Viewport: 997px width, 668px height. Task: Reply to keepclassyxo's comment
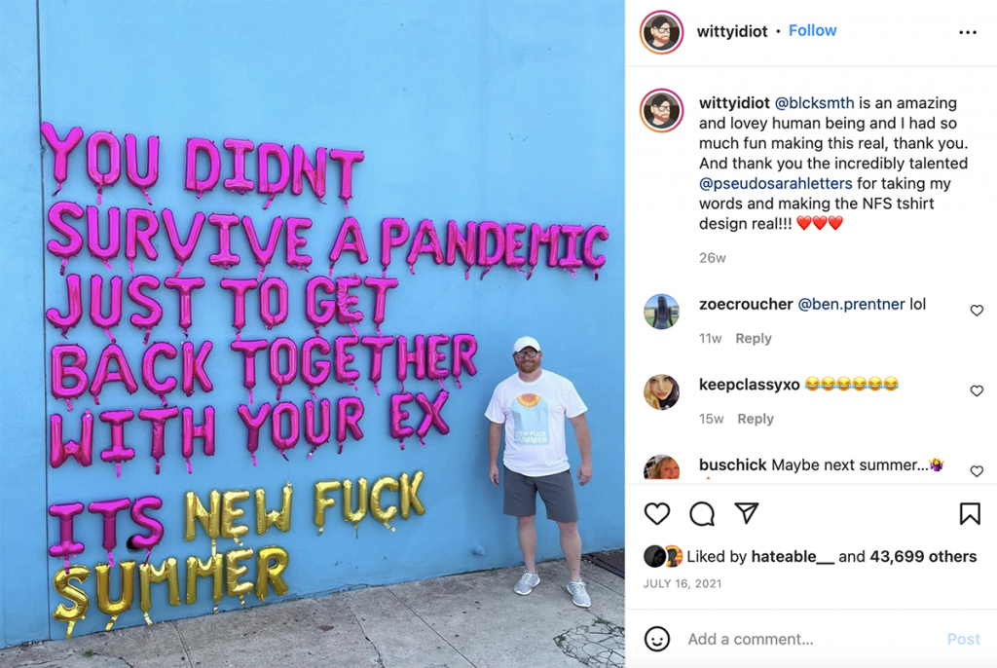(x=756, y=419)
